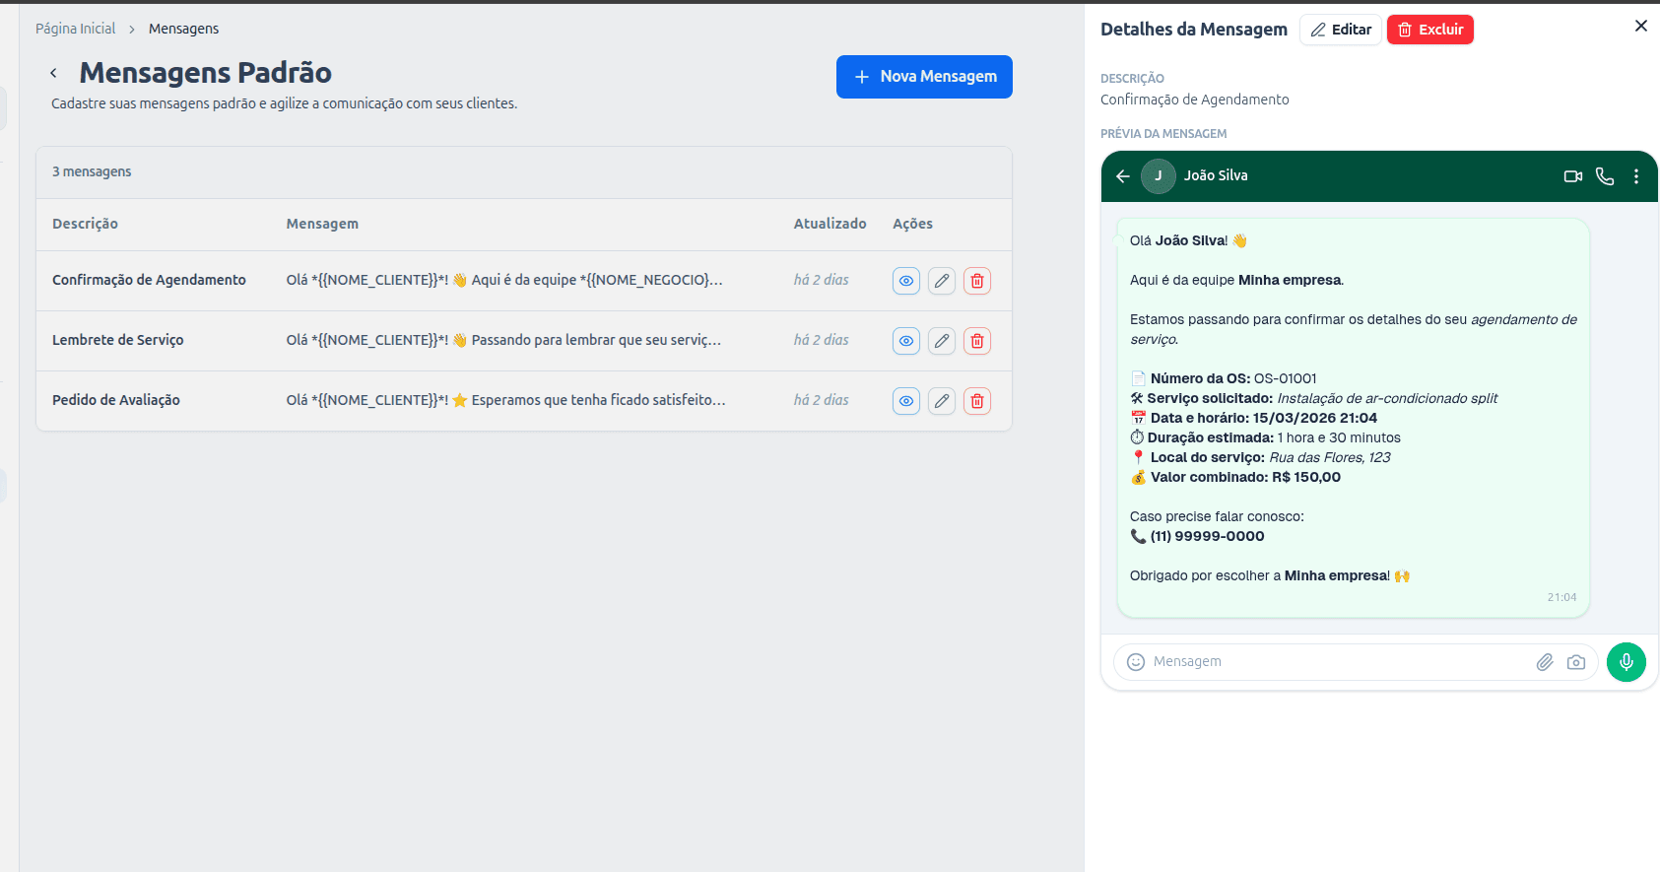Click the Nova Mensagem button
Image resolution: width=1660 pixels, height=872 pixels.
click(924, 77)
